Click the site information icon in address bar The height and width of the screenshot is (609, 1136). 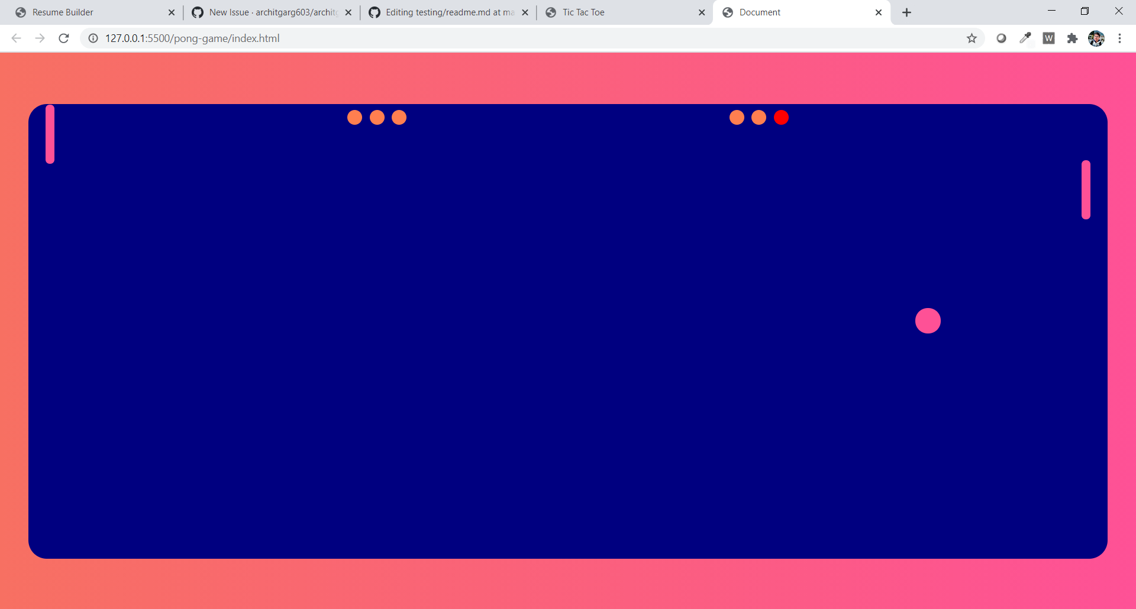pos(93,38)
